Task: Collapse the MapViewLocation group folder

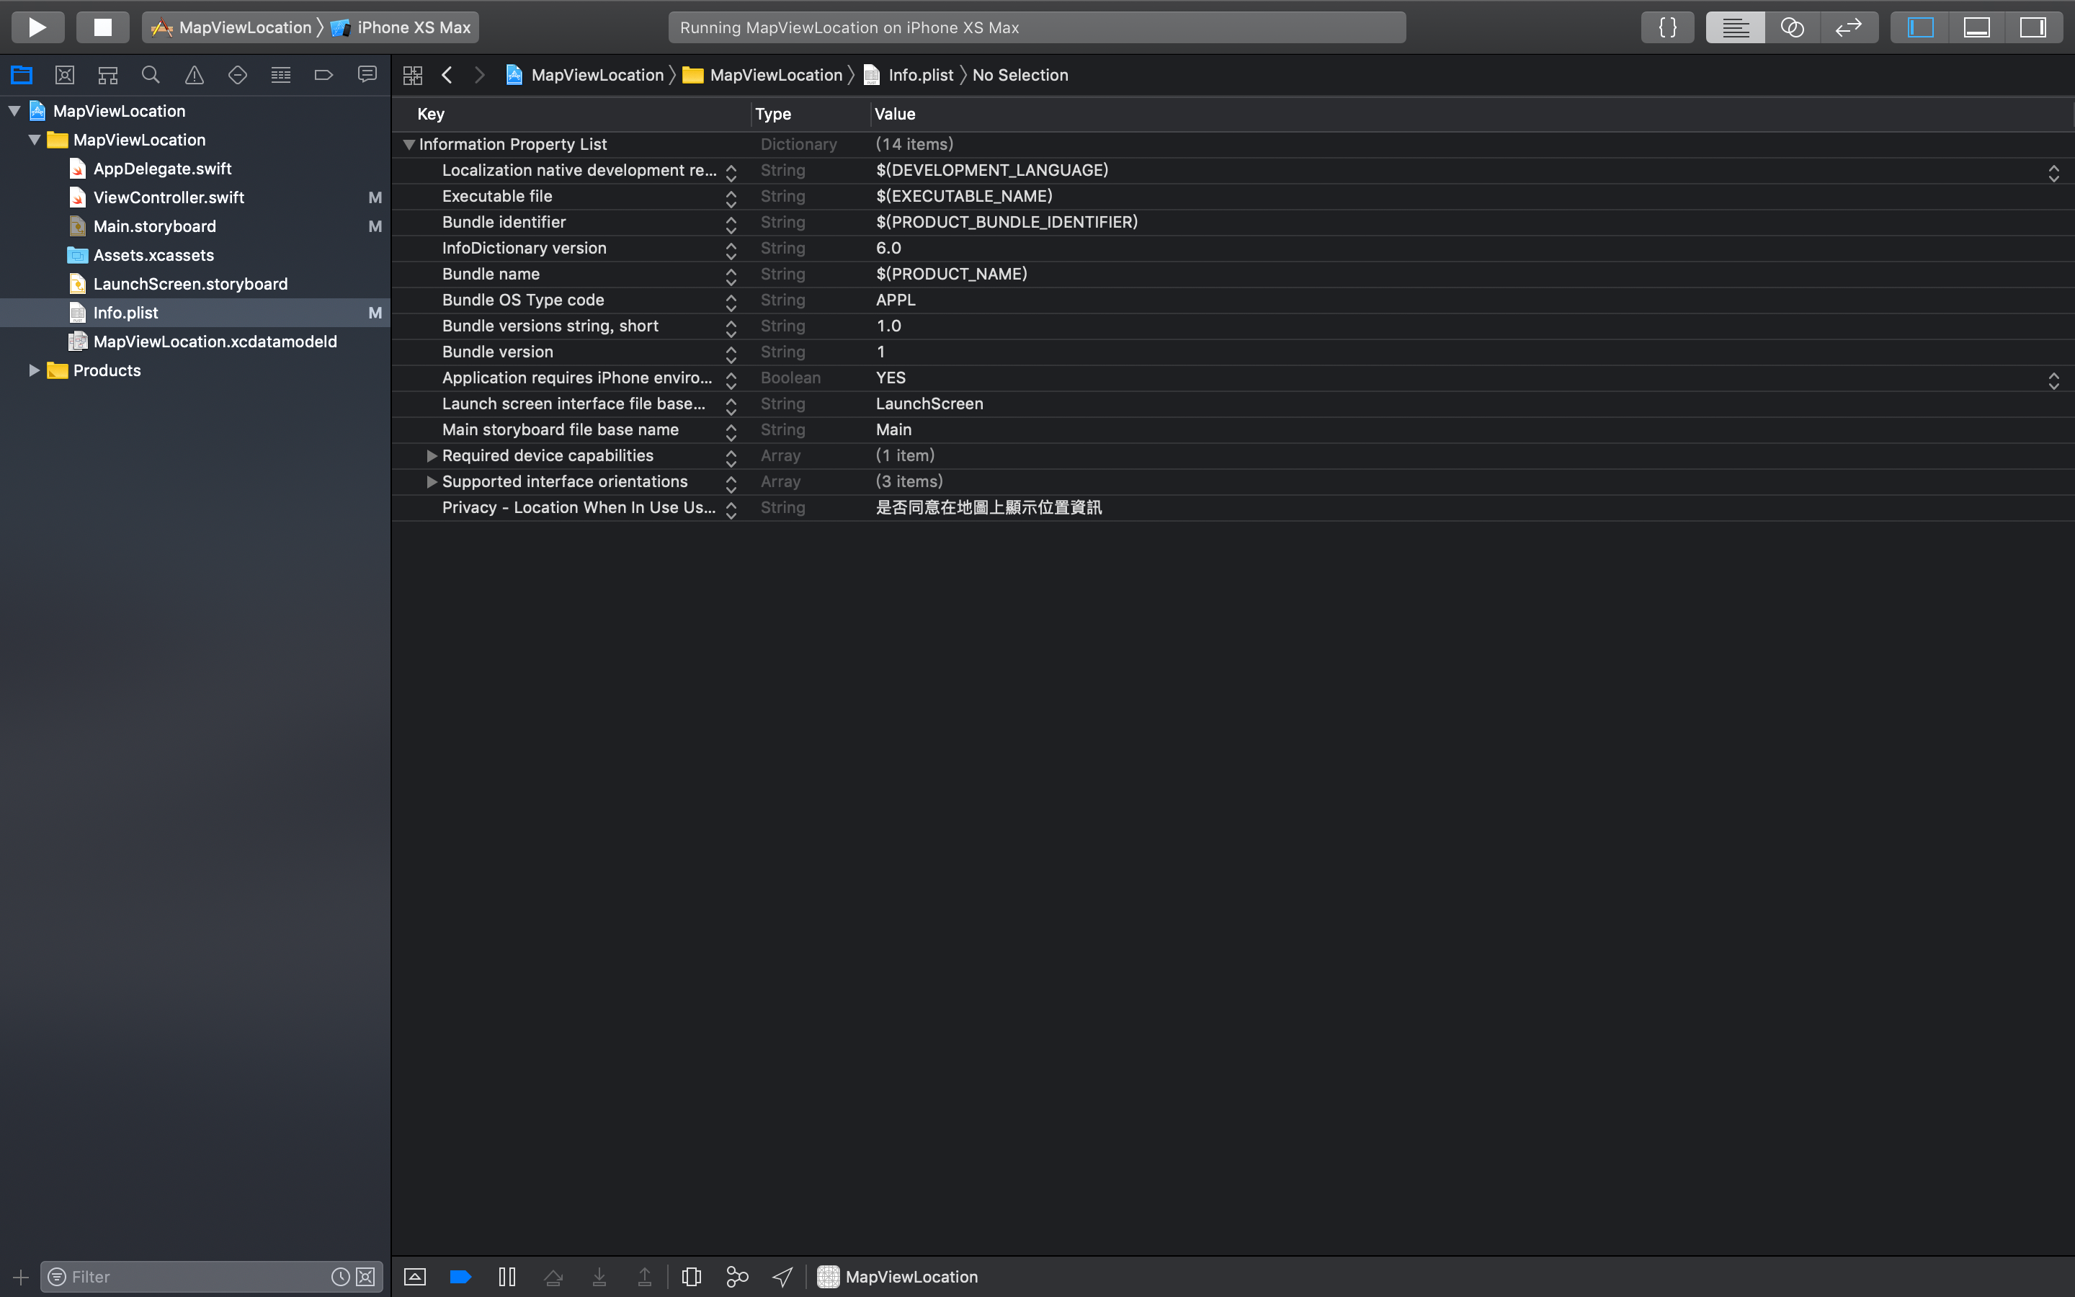Action: [x=35, y=140]
